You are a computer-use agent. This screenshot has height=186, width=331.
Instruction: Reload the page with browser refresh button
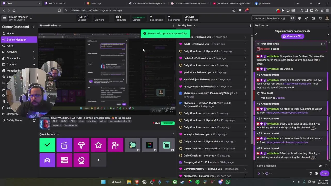[x=14, y=10]
